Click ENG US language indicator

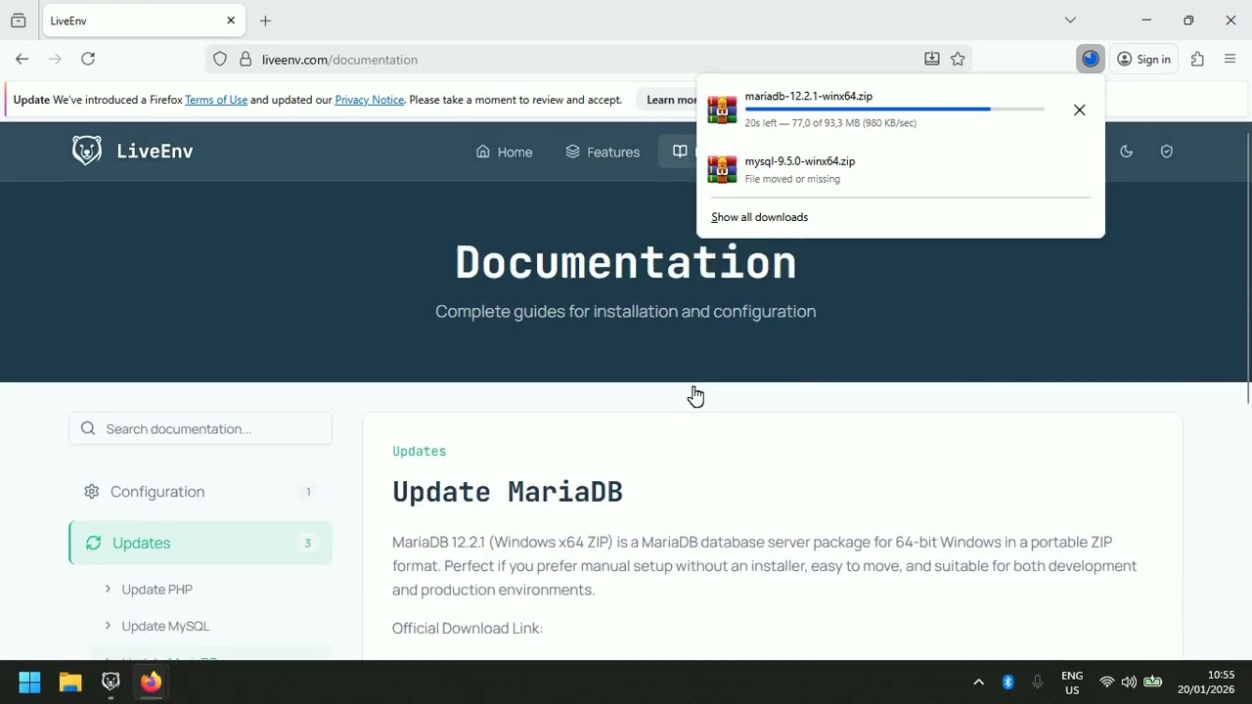point(1072,682)
